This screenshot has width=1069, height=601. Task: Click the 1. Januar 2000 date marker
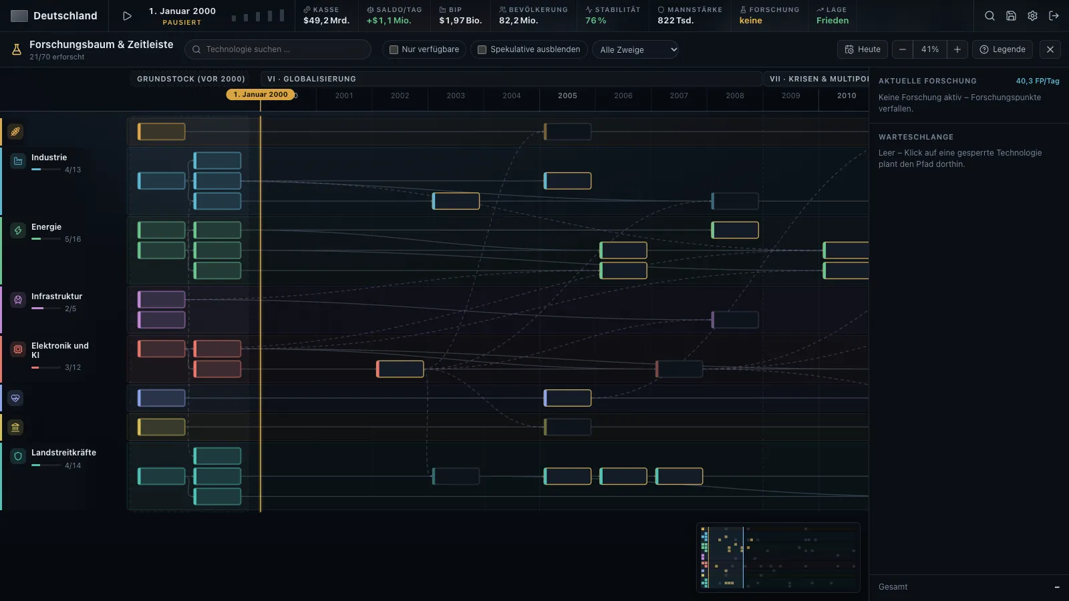(261, 95)
